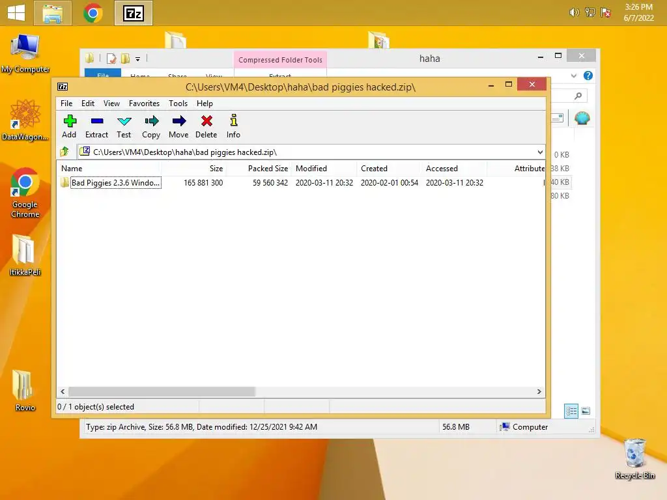Image resolution: width=667 pixels, height=500 pixels.
Task: Click the haha window folder title icon
Action: tap(89, 58)
